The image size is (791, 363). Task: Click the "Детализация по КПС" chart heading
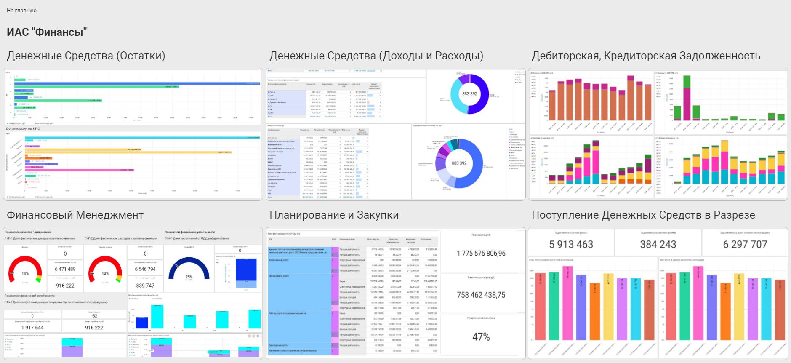(23, 128)
